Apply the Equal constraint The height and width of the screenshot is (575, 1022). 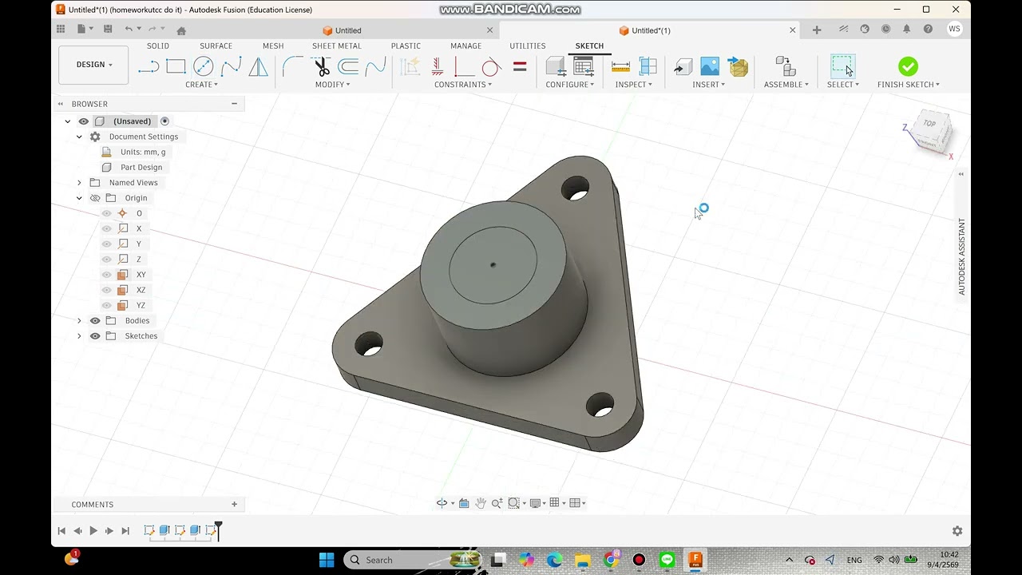pyautogui.click(x=520, y=67)
